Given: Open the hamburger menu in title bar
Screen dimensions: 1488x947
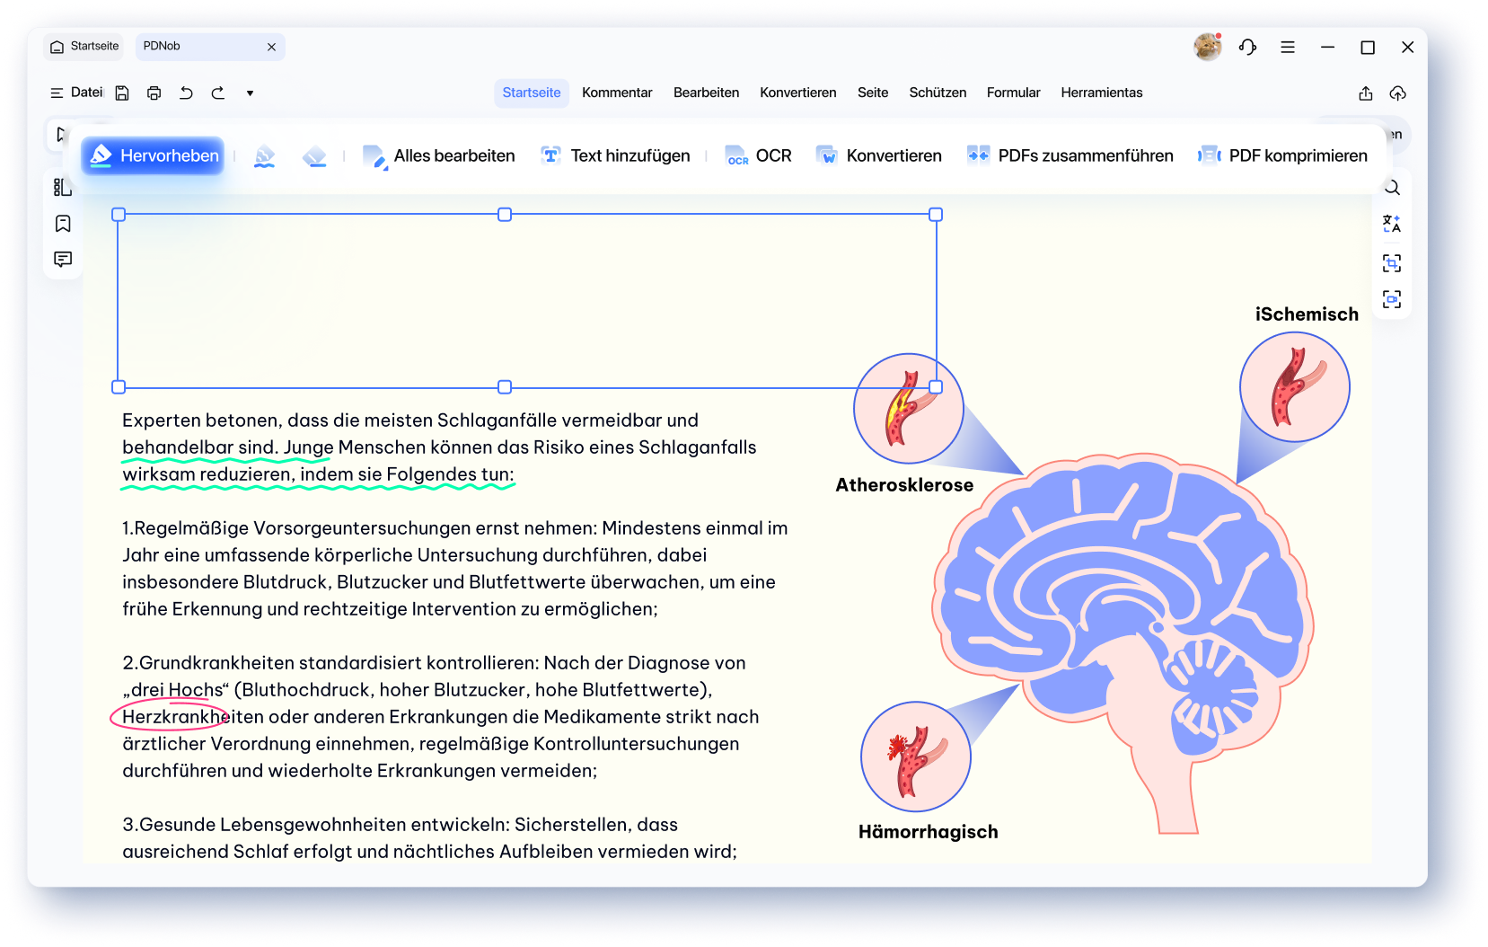Looking at the screenshot, I should pyautogui.click(x=1288, y=48).
